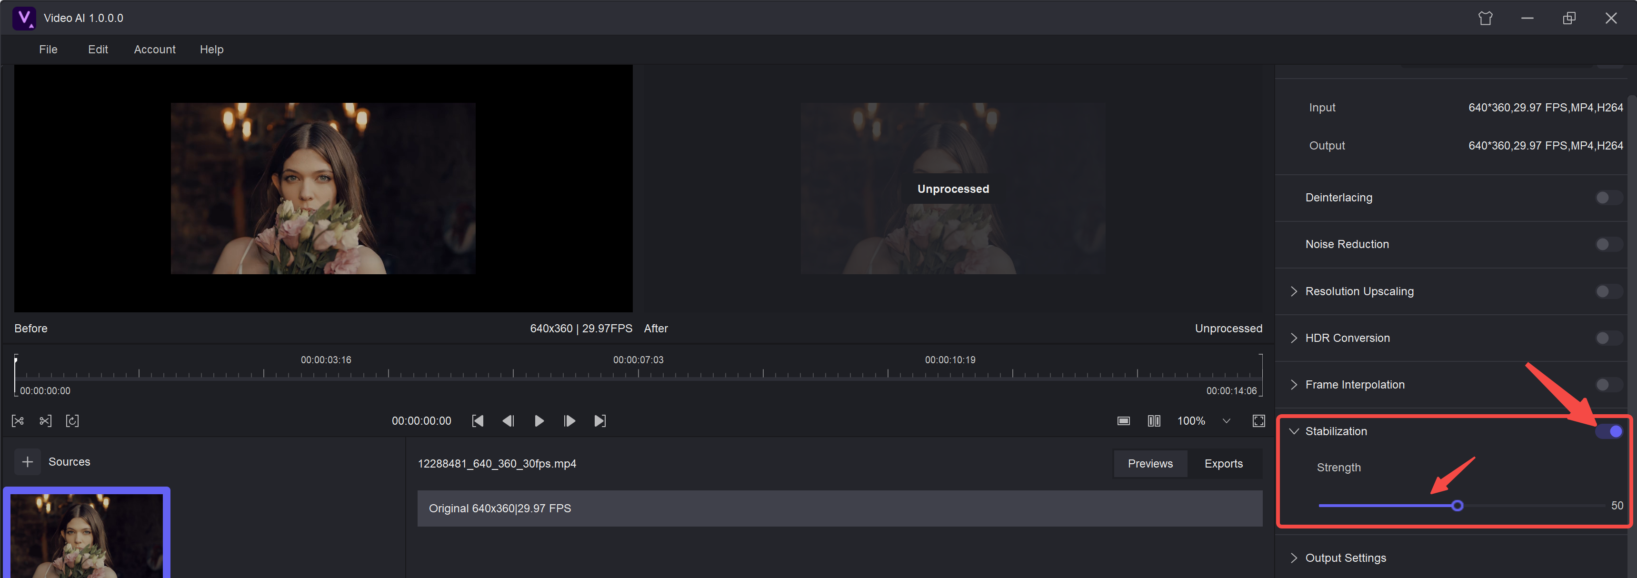Click the Before video preview
Screen dimensions: 1637x578
323,188
